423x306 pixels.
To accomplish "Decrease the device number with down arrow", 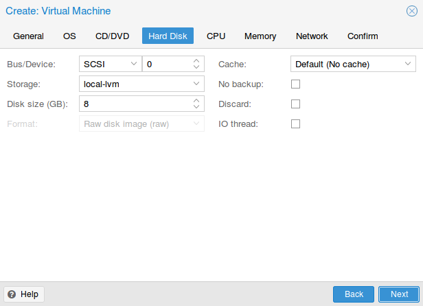I will coord(196,67).
